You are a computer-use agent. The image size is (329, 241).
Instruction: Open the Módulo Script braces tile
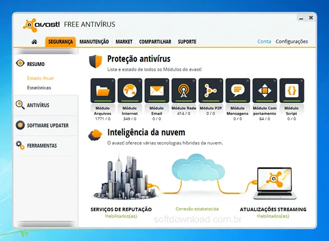coord(292,91)
